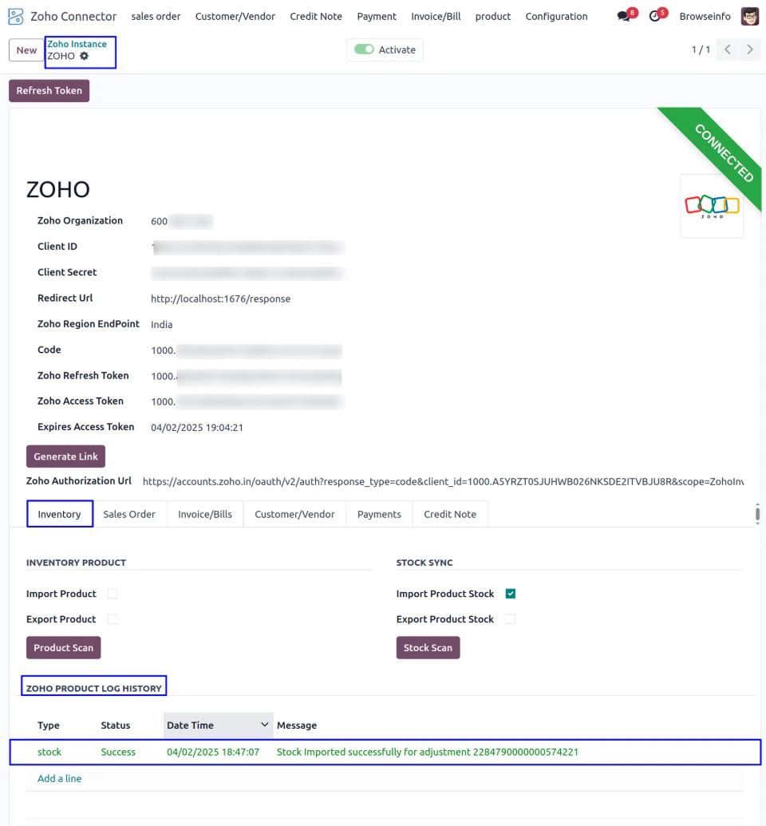Open the Credit Note tab
Screen dimensions: 766x826
(450, 514)
